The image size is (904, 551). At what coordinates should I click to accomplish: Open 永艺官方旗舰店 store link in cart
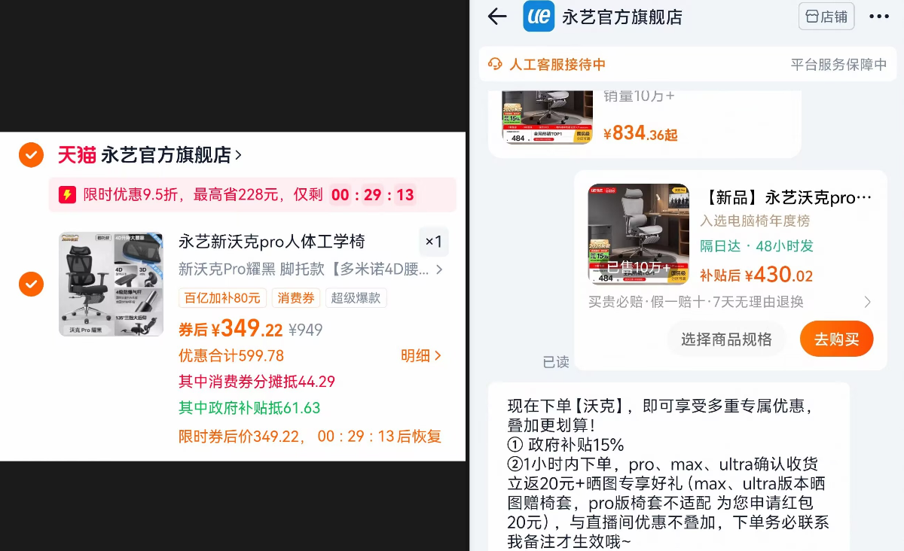pyautogui.click(x=172, y=155)
